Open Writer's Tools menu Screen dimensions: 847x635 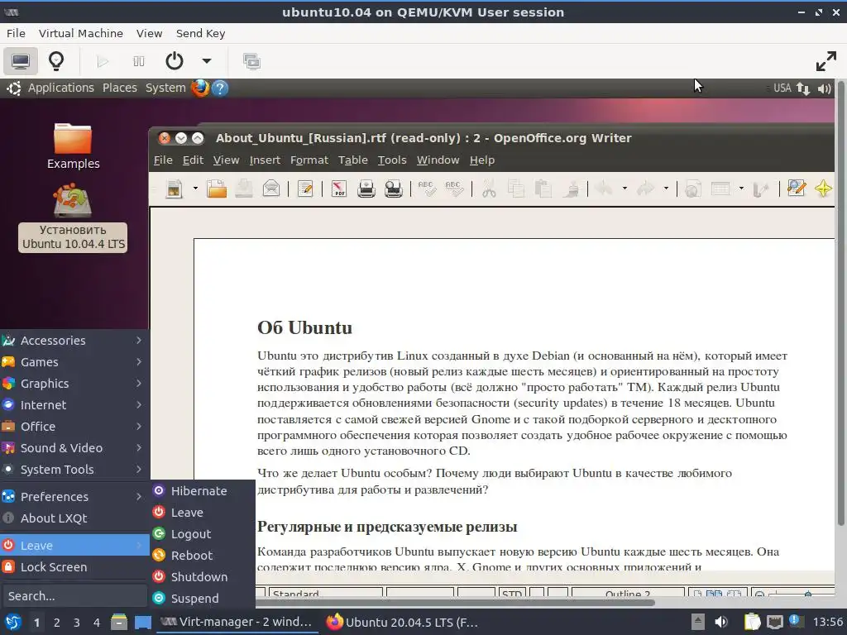coord(391,160)
